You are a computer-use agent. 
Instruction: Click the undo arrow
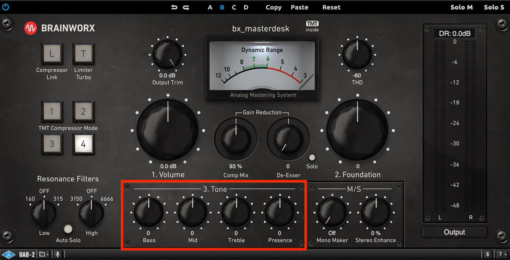(174, 7)
